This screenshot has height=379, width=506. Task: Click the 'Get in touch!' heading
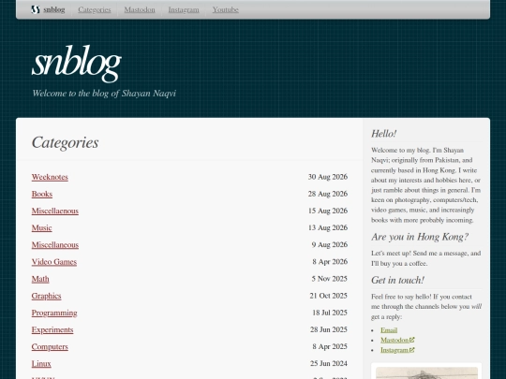click(x=397, y=280)
